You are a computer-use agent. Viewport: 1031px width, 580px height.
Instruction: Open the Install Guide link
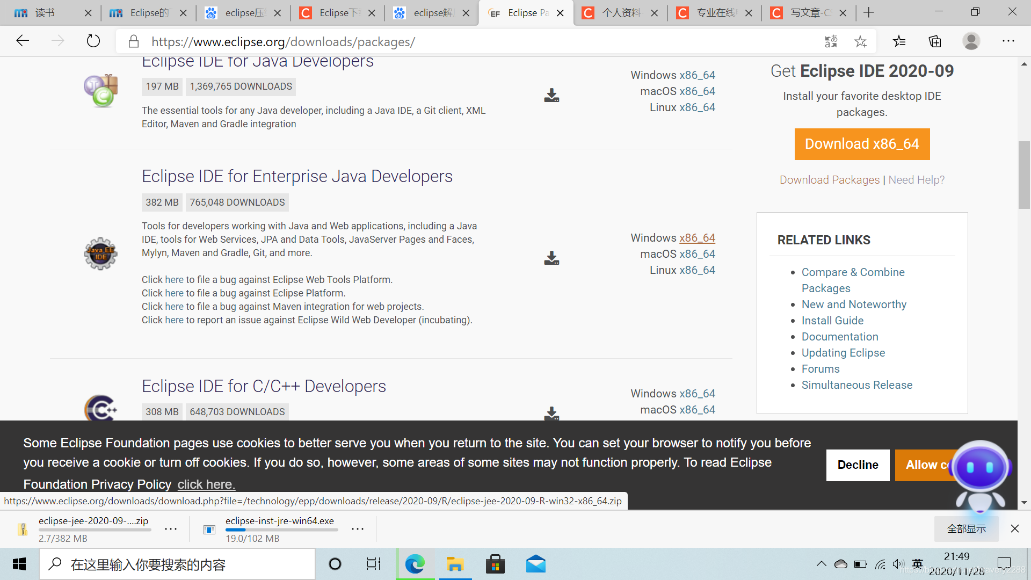(832, 321)
